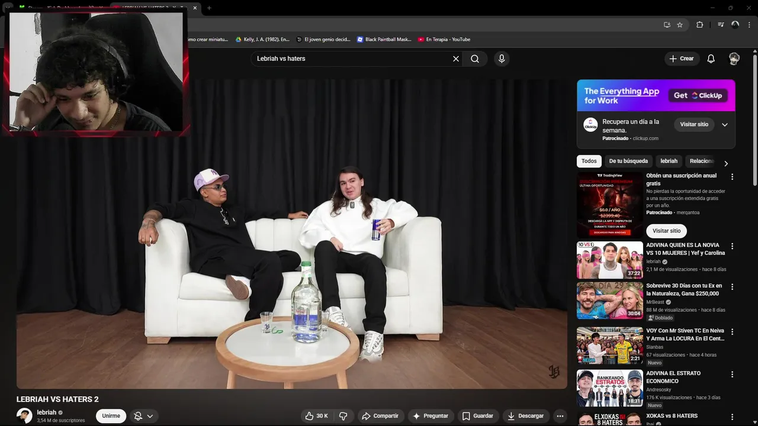Image resolution: width=758 pixels, height=426 pixels.
Task: Open Chrome extensions puzzle icon
Action: tap(700, 25)
